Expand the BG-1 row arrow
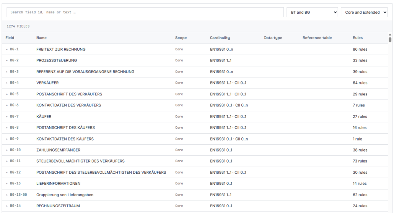Viewport: 394px width, 213px height. [x=7, y=49]
